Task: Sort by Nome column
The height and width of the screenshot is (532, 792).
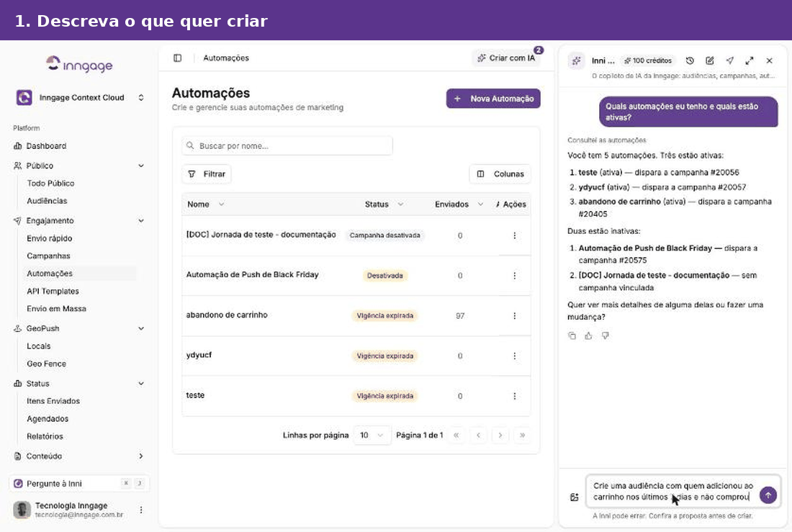Action: click(x=205, y=204)
